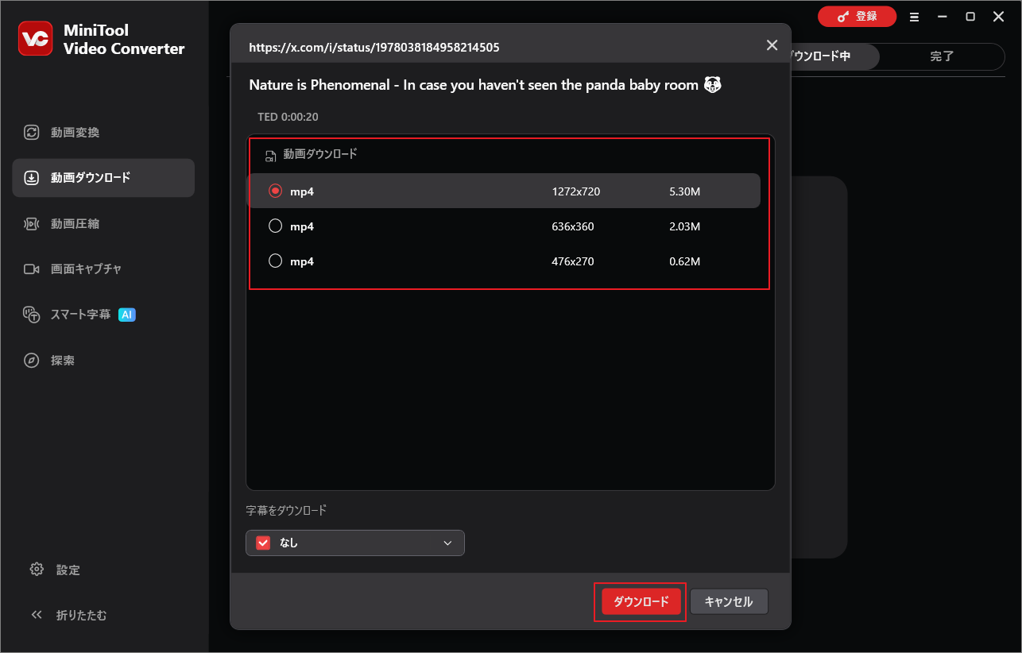The width and height of the screenshot is (1022, 653).
Task: Select the 動画圧縮 compression tool
Action: 74,223
